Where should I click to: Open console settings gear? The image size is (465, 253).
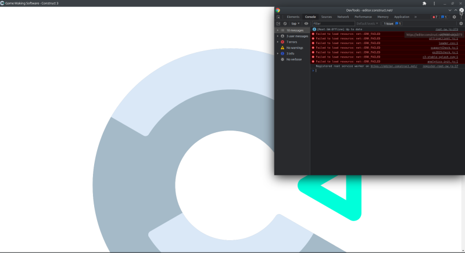461,24
